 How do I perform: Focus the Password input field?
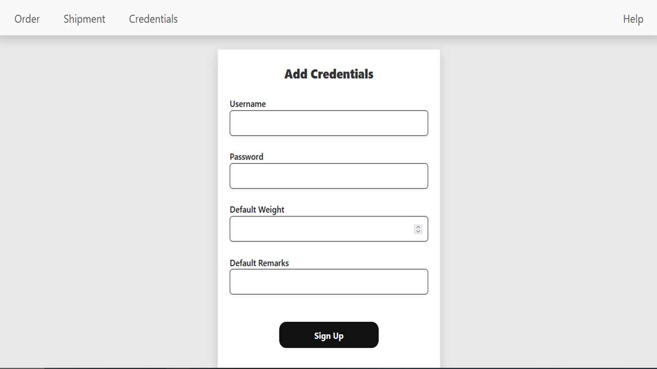tap(328, 176)
